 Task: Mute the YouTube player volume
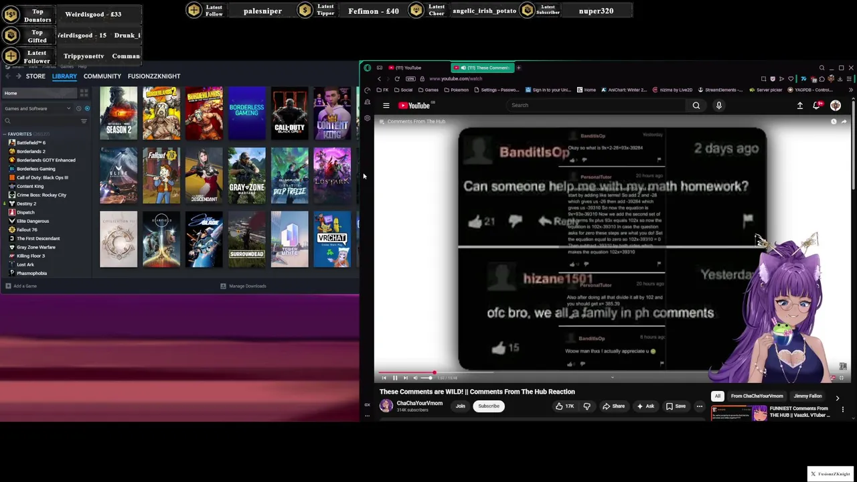[415, 378]
